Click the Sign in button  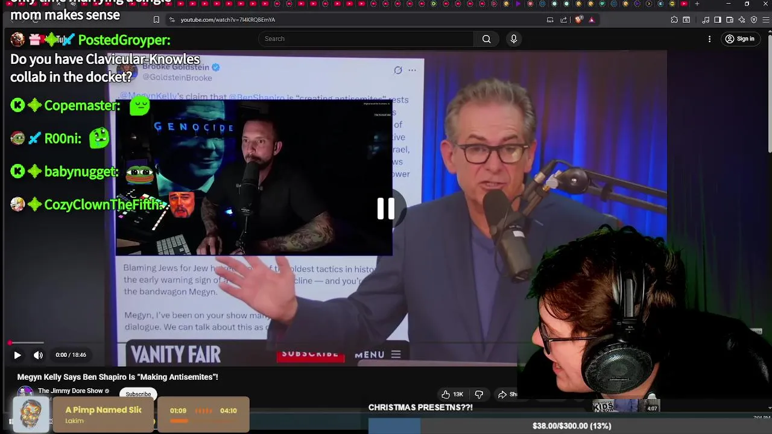739,39
